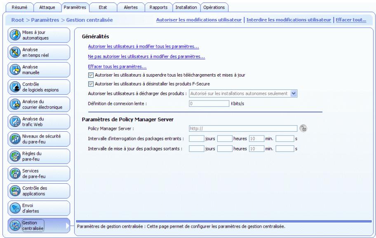Click the Définition de connexion lente field
Screen dimensions: 376x238
click(x=209, y=103)
